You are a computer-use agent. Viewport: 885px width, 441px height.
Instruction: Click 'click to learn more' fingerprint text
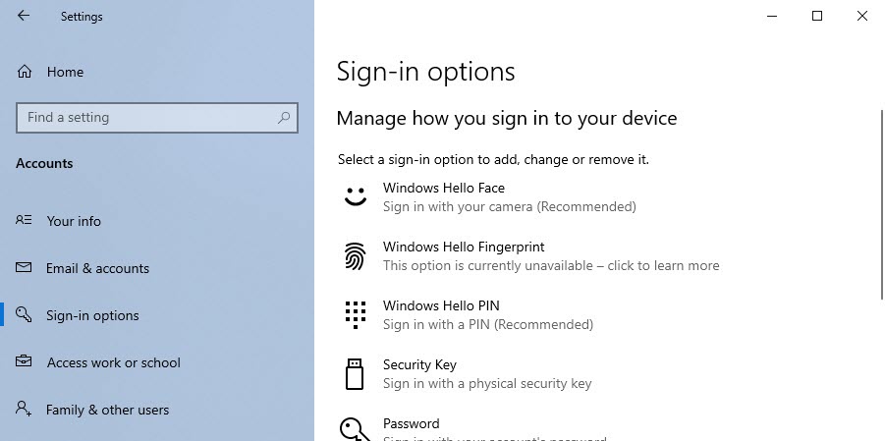click(663, 265)
